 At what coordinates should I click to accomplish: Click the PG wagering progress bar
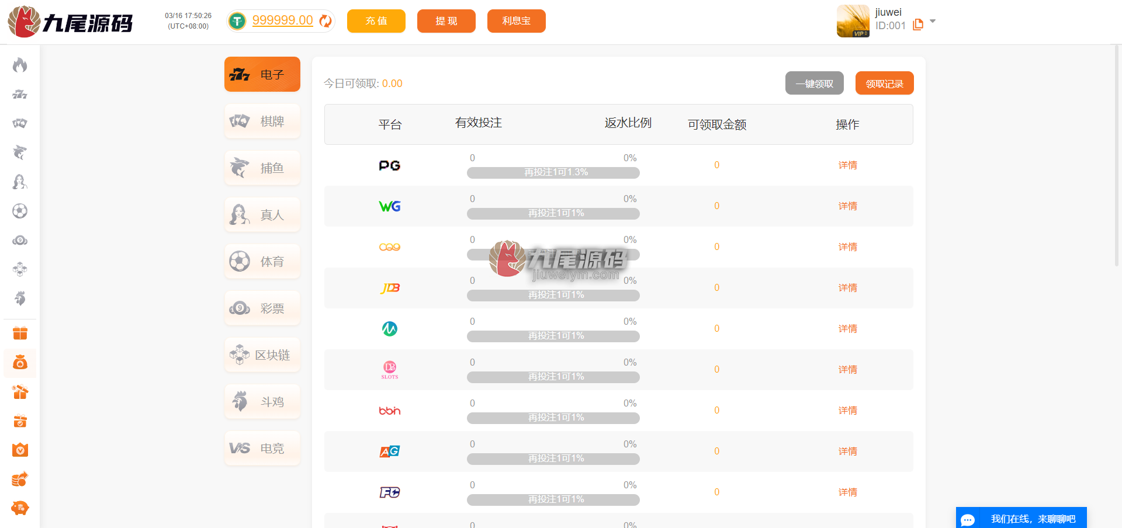(x=553, y=173)
